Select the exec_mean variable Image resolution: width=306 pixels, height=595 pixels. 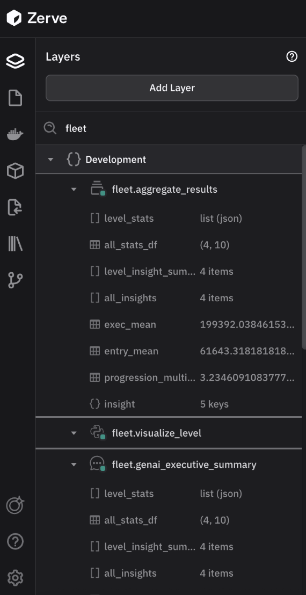point(130,325)
